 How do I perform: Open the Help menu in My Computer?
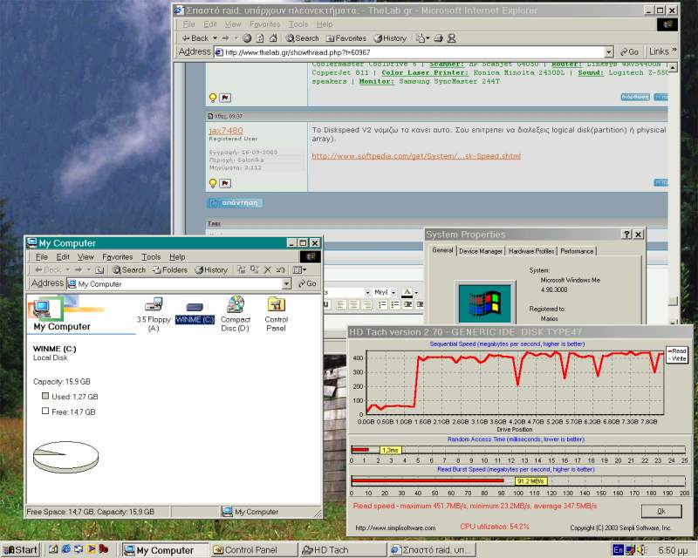point(177,256)
